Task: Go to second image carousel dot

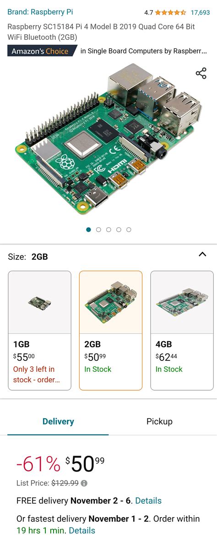Action: pyautogui.click(x=98, y=229)
